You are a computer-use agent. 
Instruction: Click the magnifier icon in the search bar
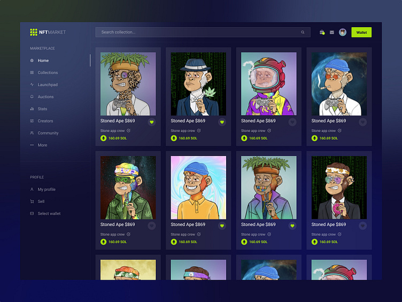[x=303, y=32]
